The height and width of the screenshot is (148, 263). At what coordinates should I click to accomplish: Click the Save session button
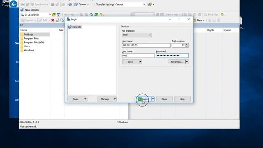(130, 62)
